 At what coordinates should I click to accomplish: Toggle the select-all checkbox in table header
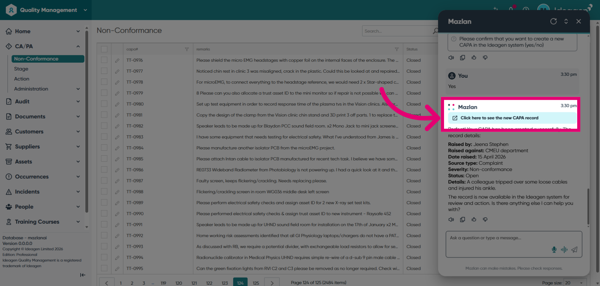104,49
